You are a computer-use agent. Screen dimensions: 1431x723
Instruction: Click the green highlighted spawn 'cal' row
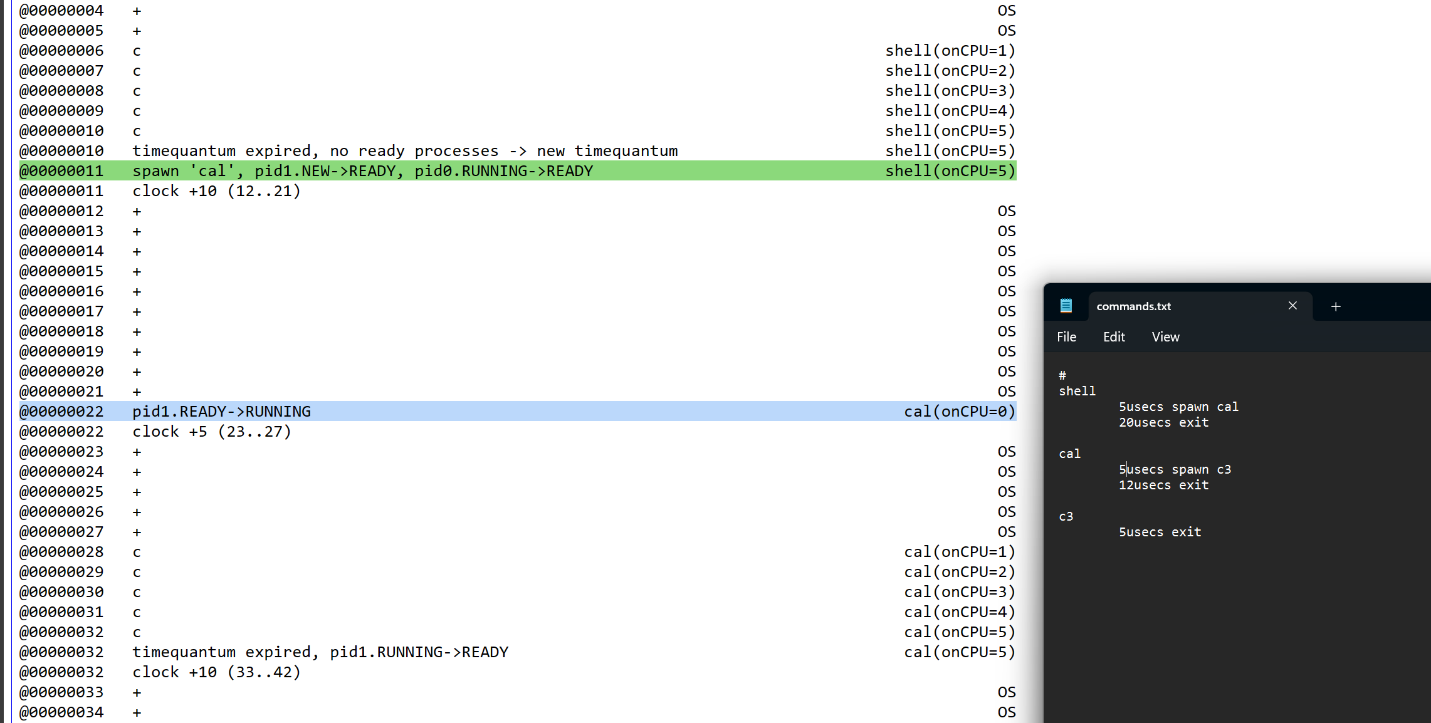pos(362,171)
